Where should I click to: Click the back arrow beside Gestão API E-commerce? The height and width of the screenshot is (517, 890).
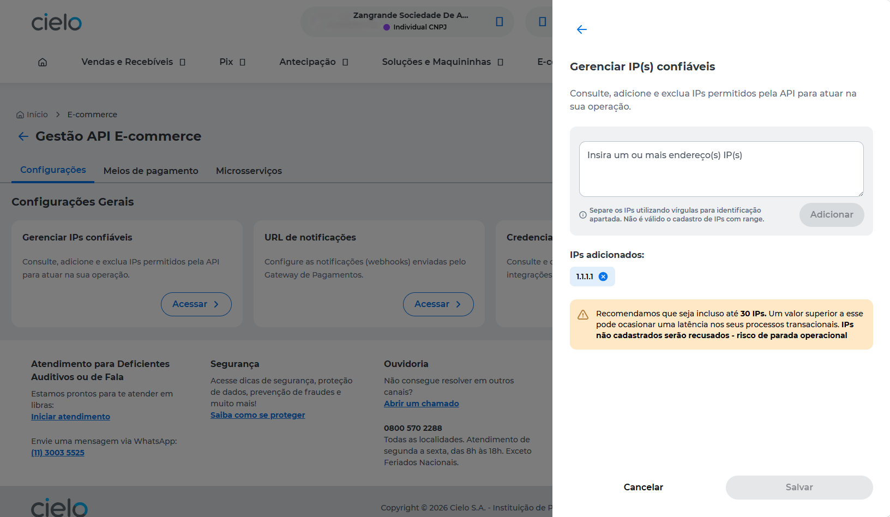click(23, 136)
